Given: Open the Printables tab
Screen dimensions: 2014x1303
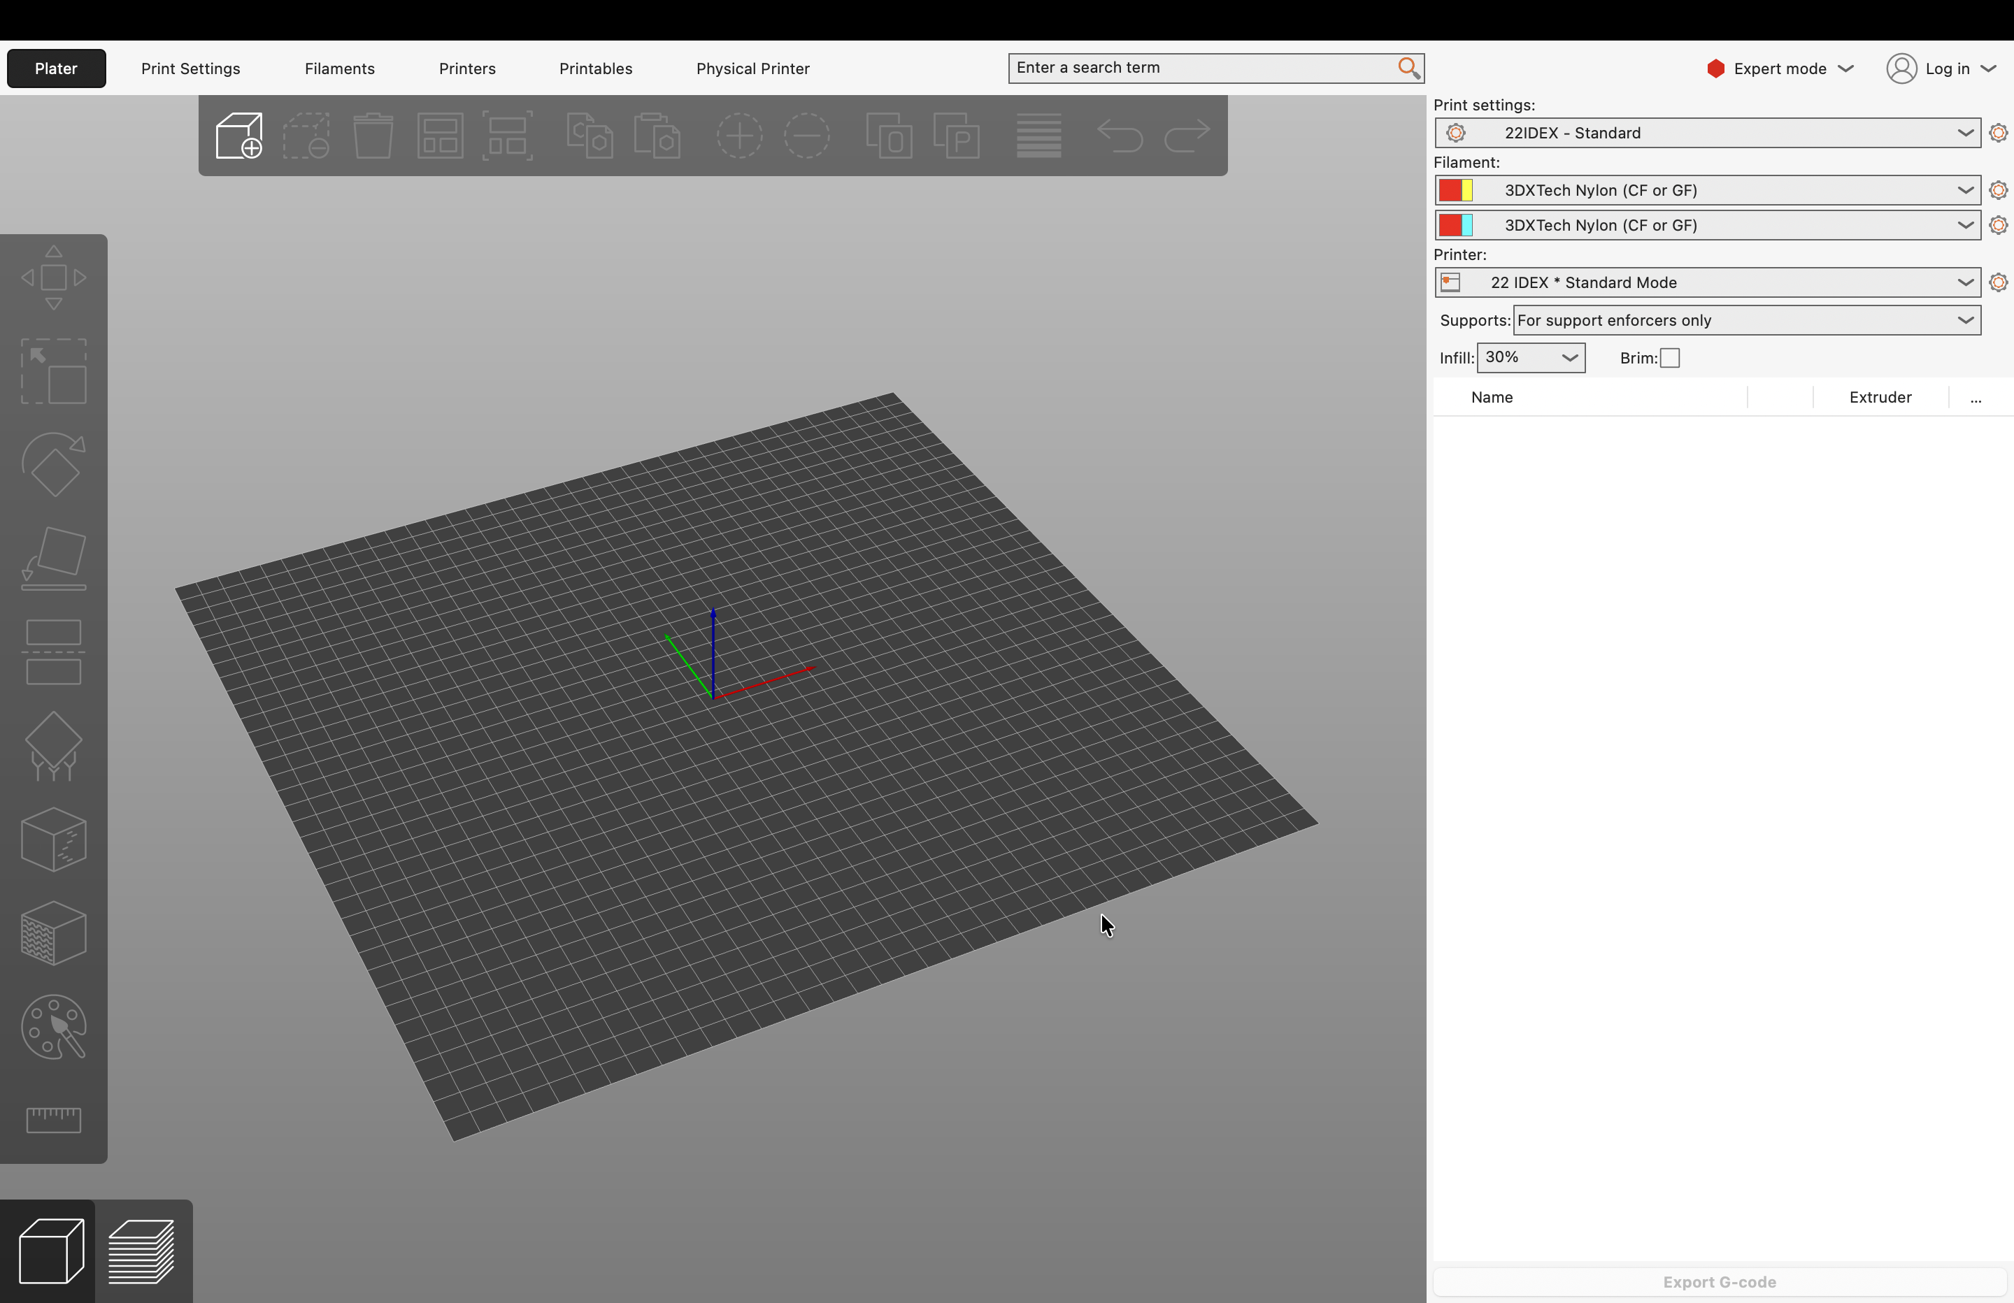Looking at the screenshot, I should (596, 69).
